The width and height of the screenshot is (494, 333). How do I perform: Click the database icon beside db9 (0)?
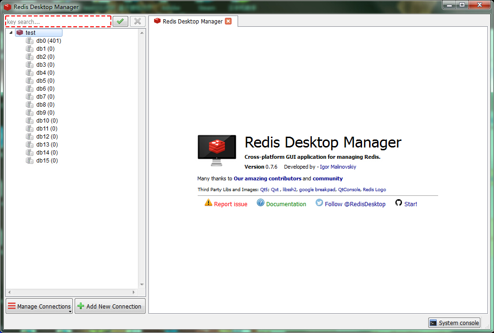tap(30, 112)
